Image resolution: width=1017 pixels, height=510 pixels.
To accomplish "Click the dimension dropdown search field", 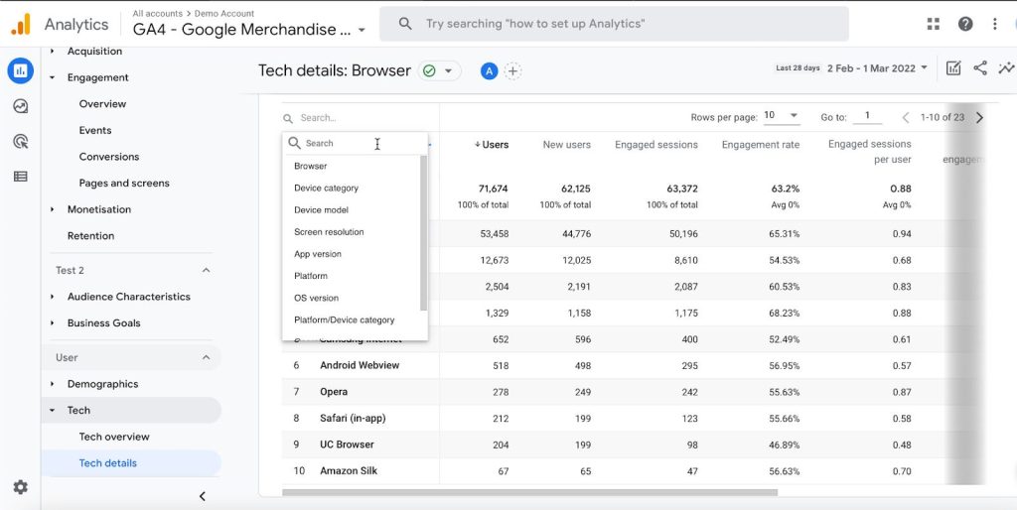I will [356, 144].
